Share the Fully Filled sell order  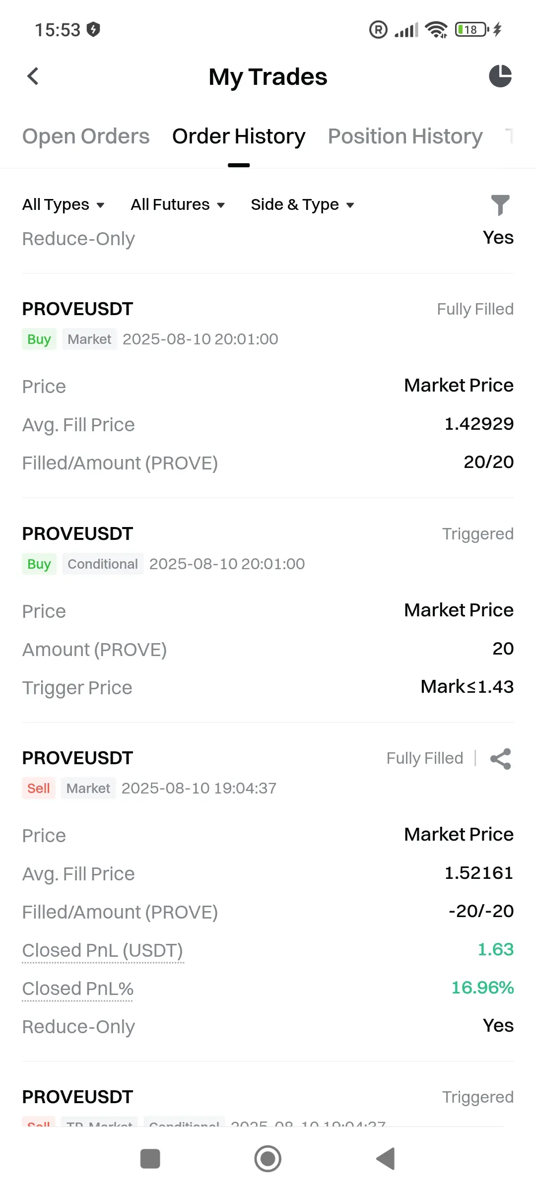coord(500,759)
